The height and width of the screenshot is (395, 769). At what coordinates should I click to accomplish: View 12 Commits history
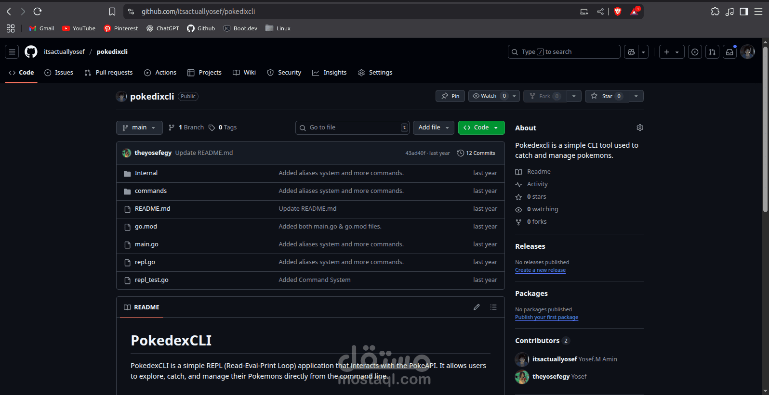[476, 153]
